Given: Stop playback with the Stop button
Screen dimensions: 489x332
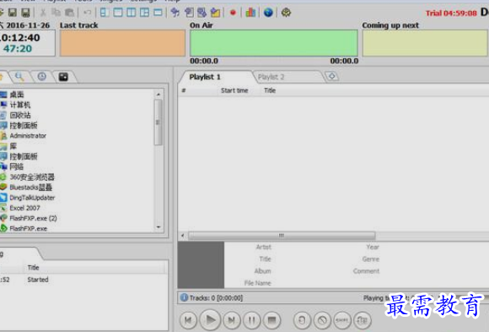Looking at the screenshot, I should click(x=272, y=320).
